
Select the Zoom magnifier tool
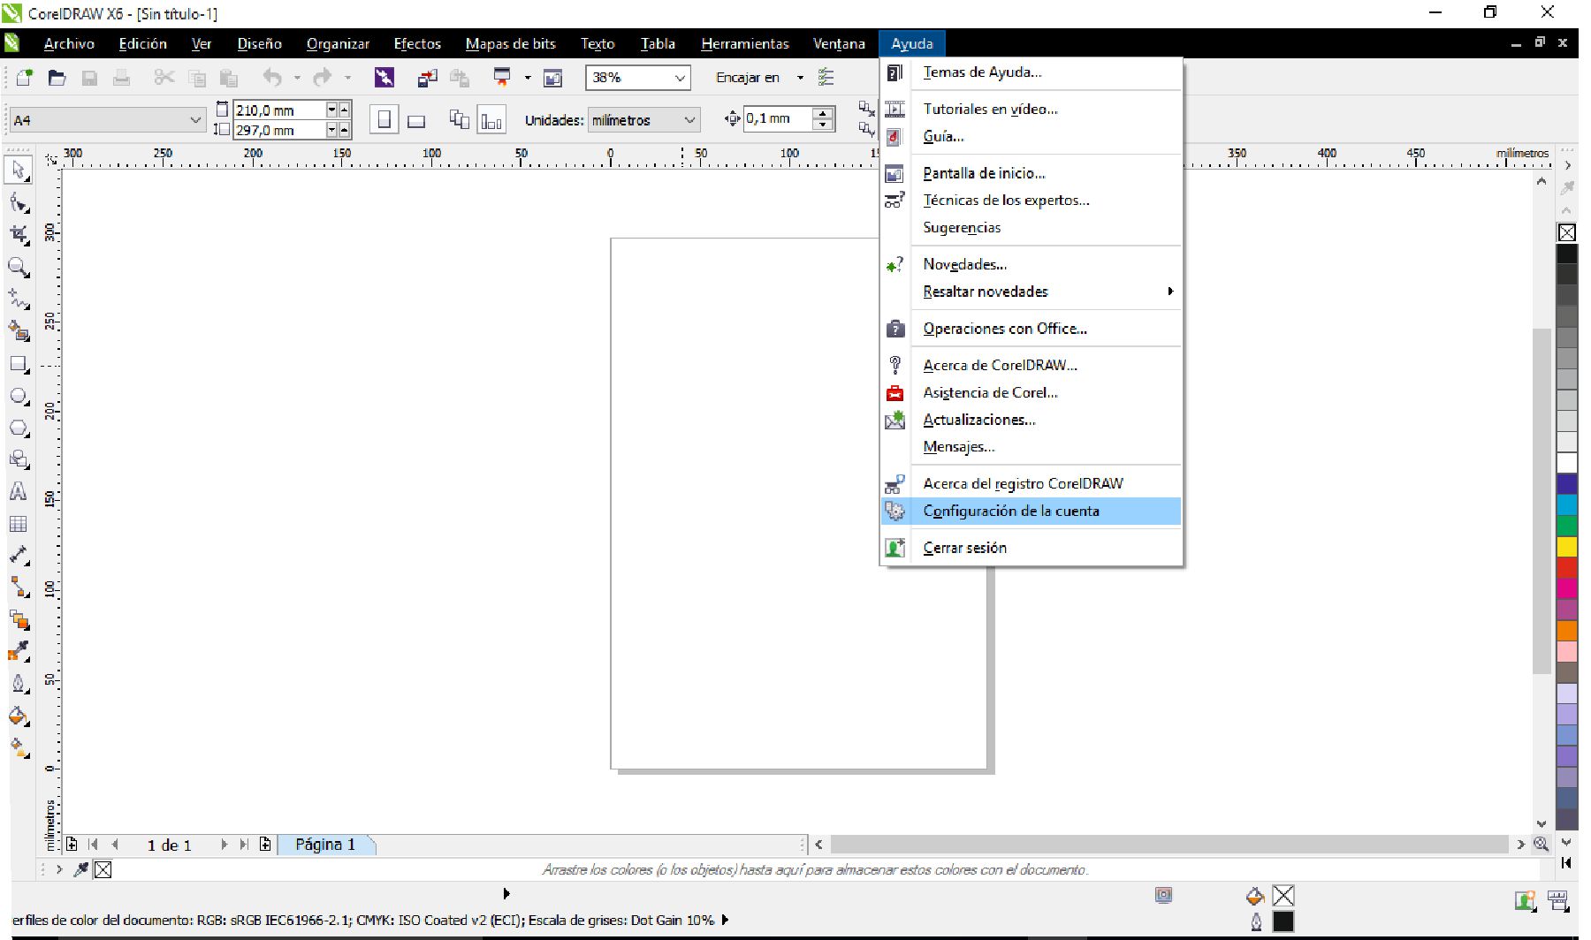point(19,267)
